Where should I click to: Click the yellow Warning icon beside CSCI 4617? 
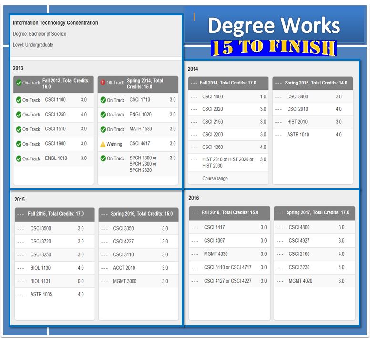[x=103, y=144]
